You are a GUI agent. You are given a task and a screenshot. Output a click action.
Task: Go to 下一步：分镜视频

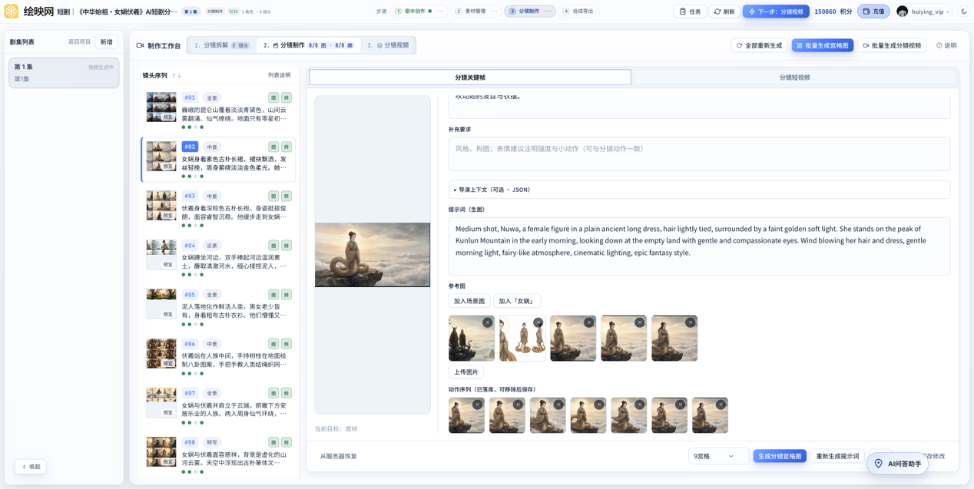point(776,12)
